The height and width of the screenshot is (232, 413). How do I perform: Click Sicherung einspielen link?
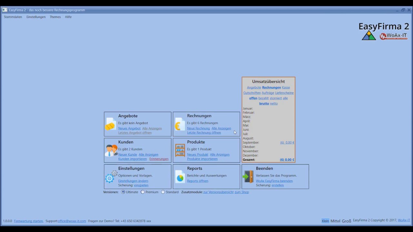click(141, 185)
